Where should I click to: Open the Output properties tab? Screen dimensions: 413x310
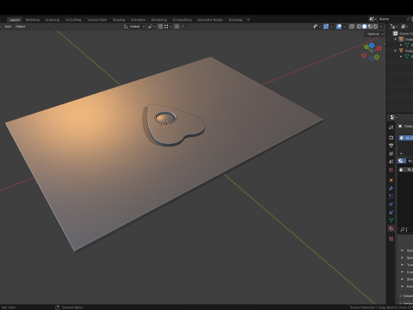[391, 146]
